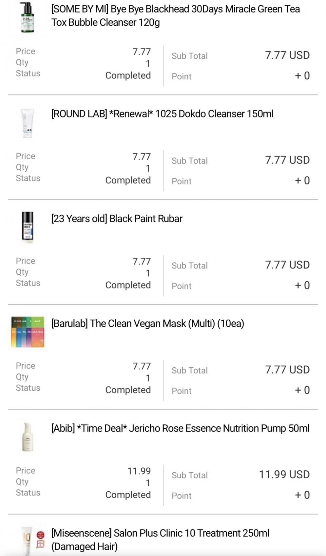This screenshot has width=326, height=556.
Task: Click Completed status of the SOME BY MI order
Action: [x=128, y=75]
